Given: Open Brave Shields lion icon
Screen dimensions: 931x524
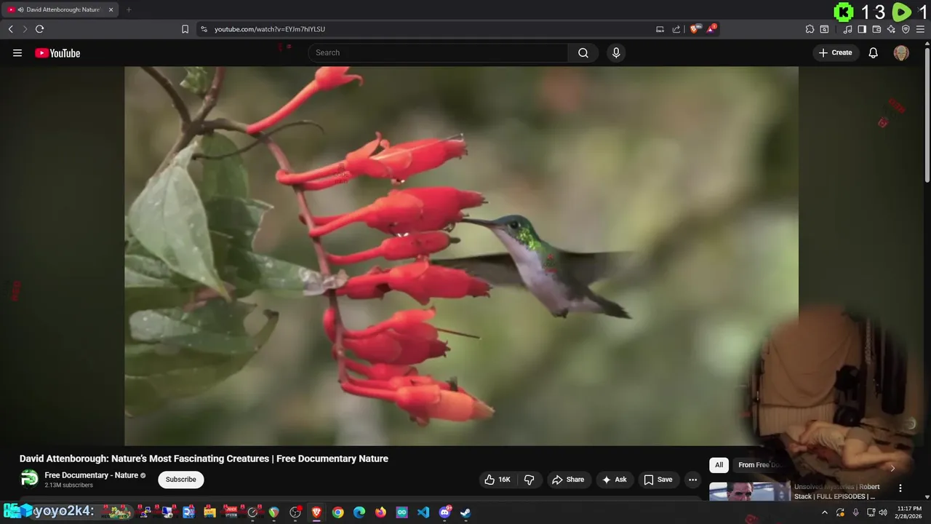Looking at the screenshot, I should (x=695, y=29).
